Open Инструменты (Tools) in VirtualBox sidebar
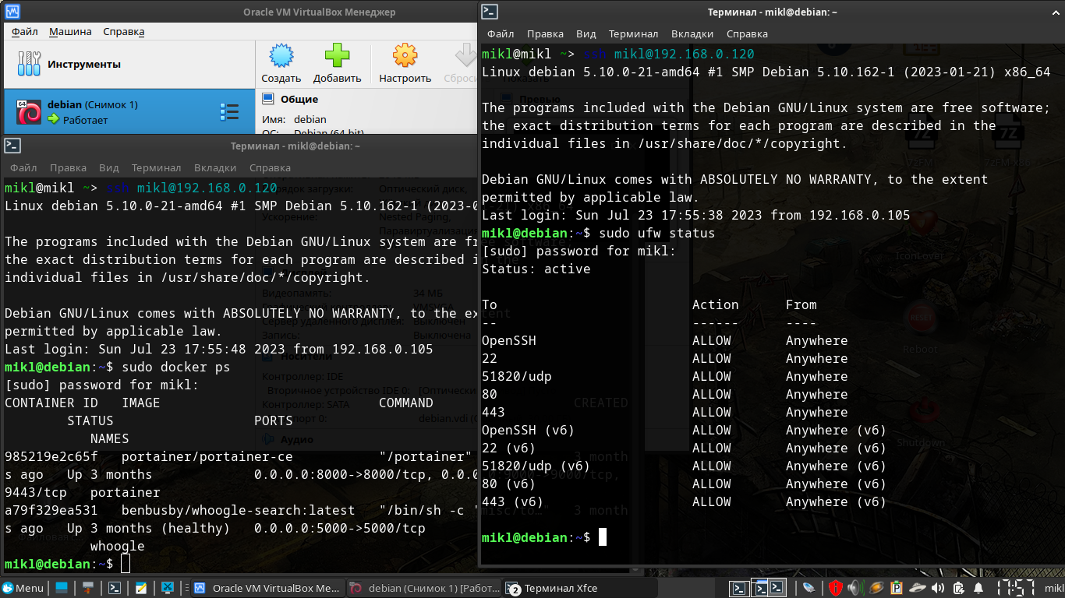 [83, 64]
